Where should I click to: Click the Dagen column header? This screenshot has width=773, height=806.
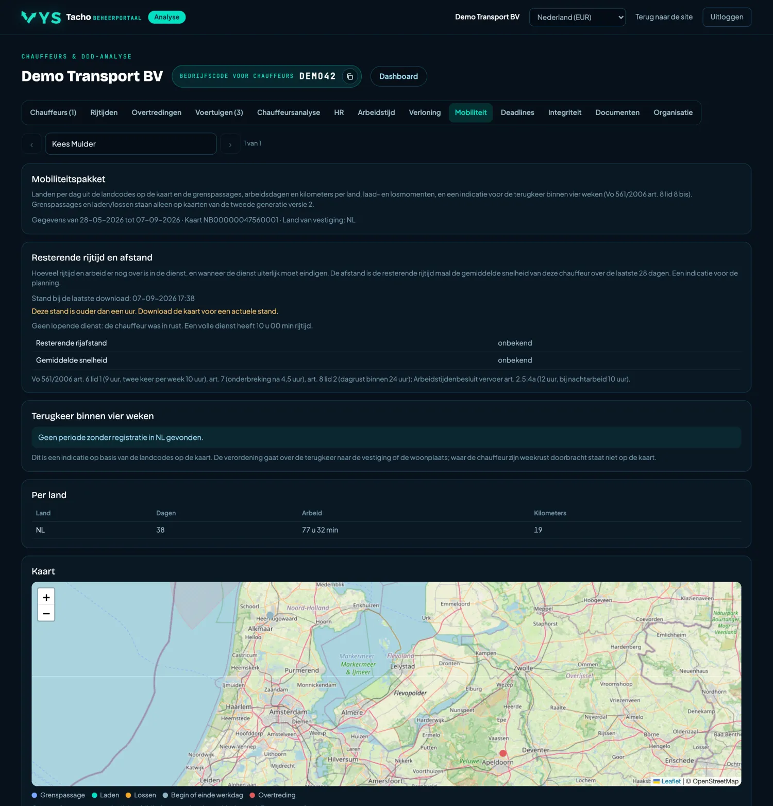(166, 513)
